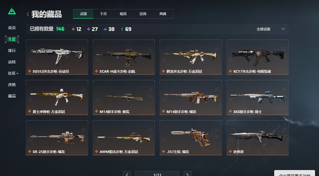Screen dimensions: 319x176
Task: Open 首页 in the sidebar
Action: [x=12, y=28]
